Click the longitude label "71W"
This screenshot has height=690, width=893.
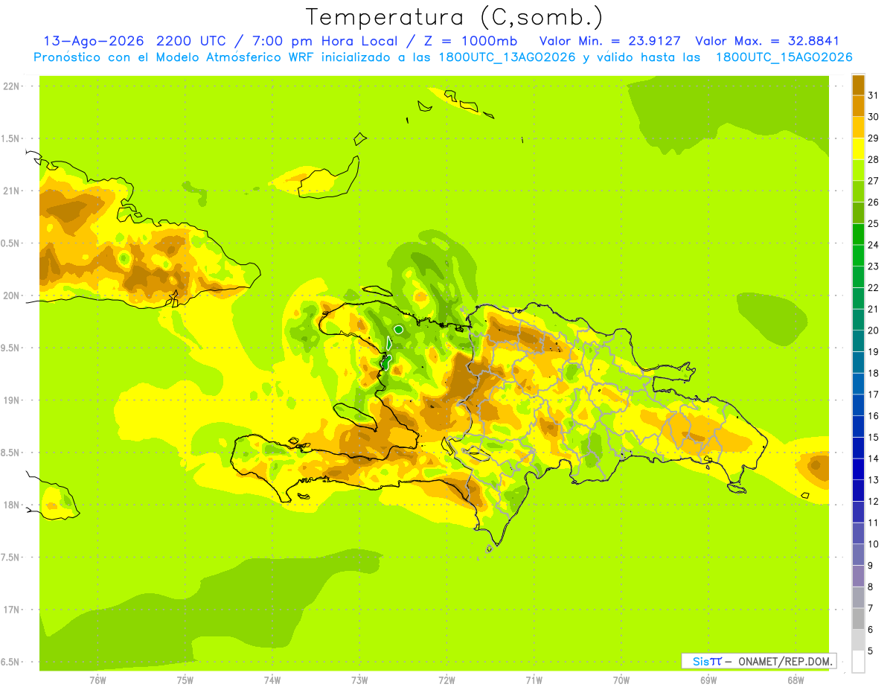[x=534, y=680]
